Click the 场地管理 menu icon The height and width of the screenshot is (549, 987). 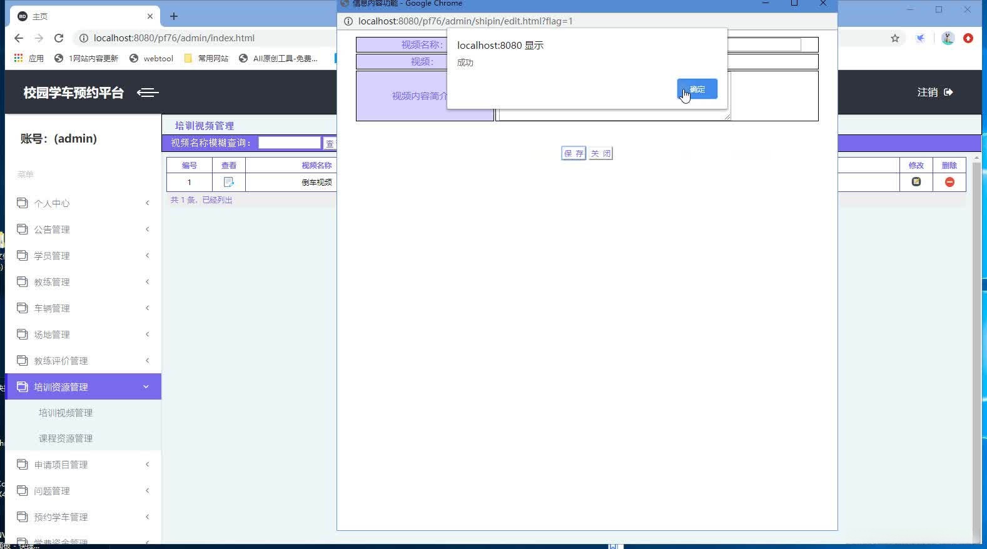23,334
